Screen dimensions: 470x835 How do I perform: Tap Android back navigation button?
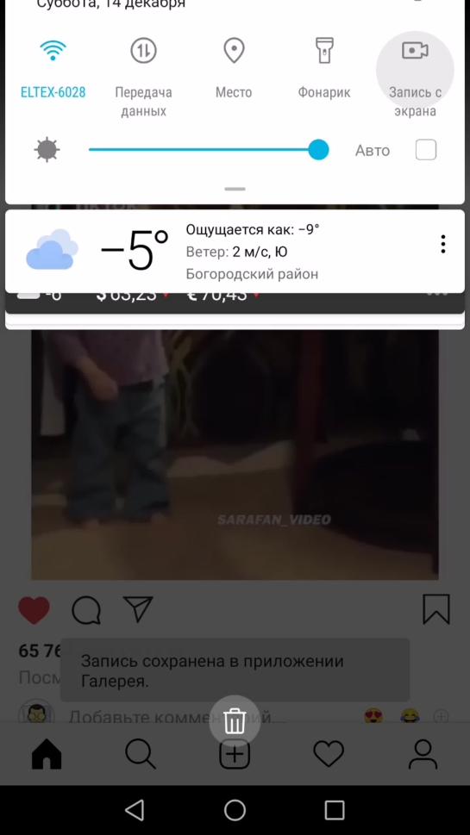point(135,810)
